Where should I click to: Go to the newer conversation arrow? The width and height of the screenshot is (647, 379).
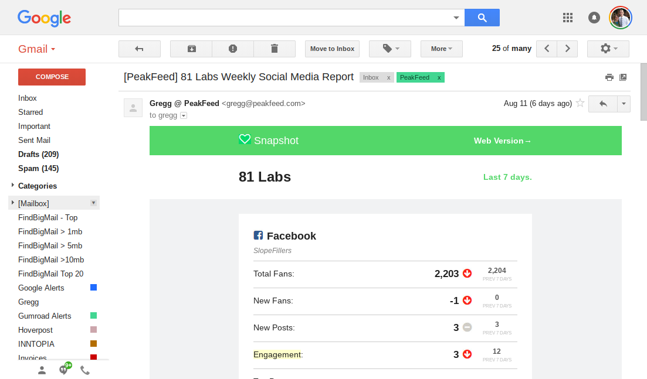tap(547, 49)
